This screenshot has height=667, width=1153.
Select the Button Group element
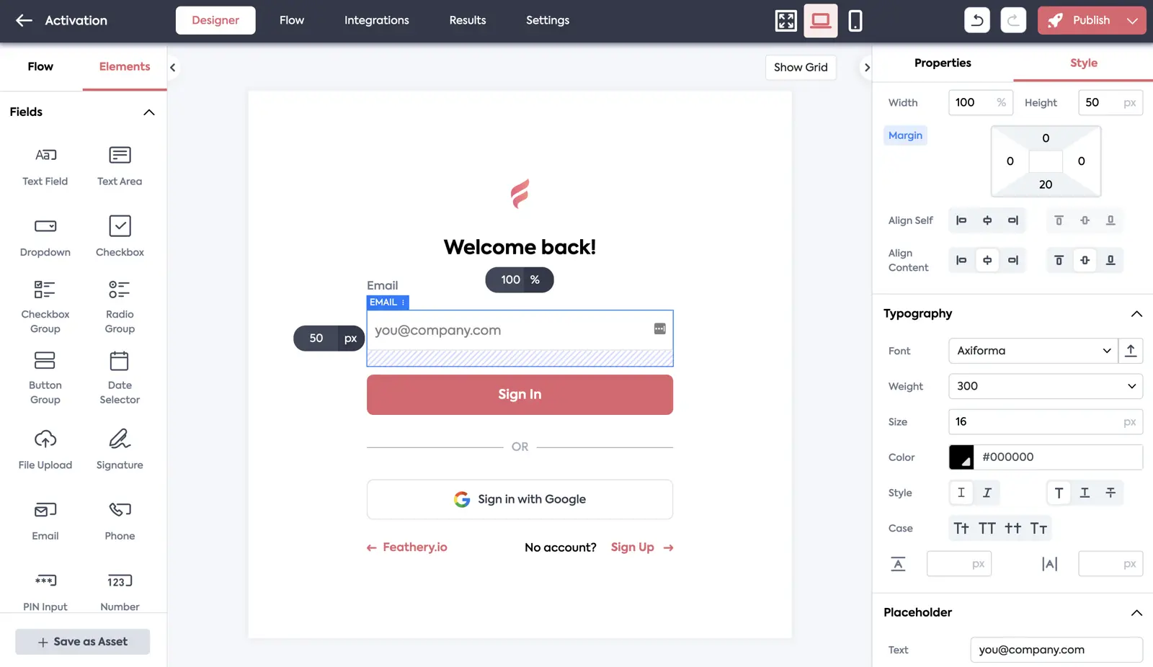pyautogui.click(x=45, y=378)
